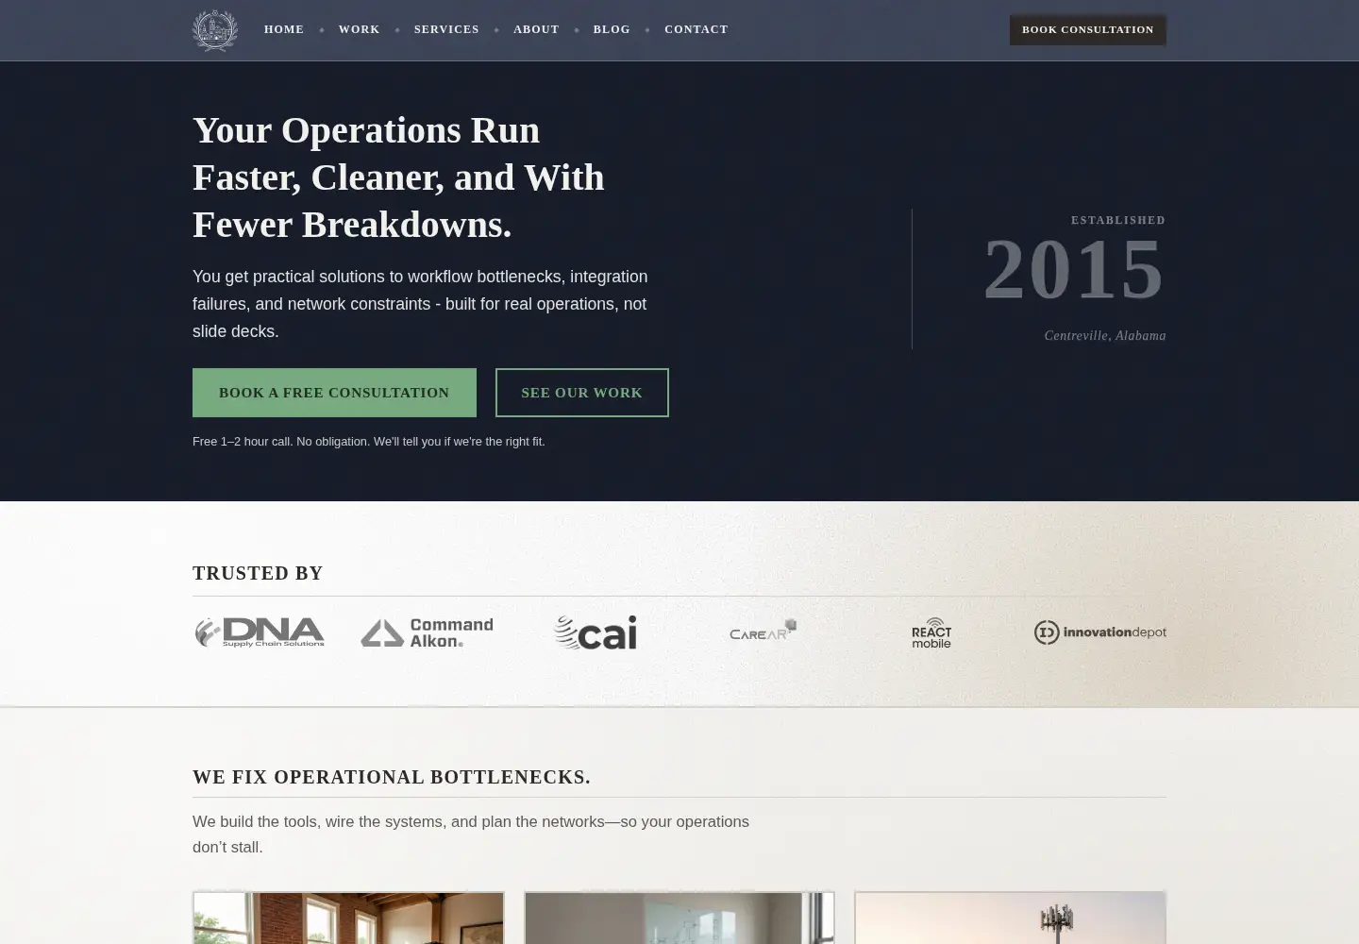
Task: Click the cai logo
Action: (x=595, y=632)
